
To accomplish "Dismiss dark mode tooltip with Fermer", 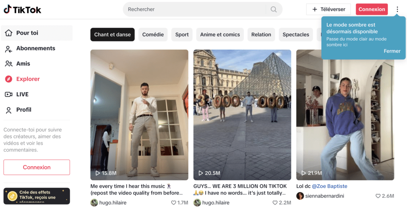I will (x=392, y=51).
